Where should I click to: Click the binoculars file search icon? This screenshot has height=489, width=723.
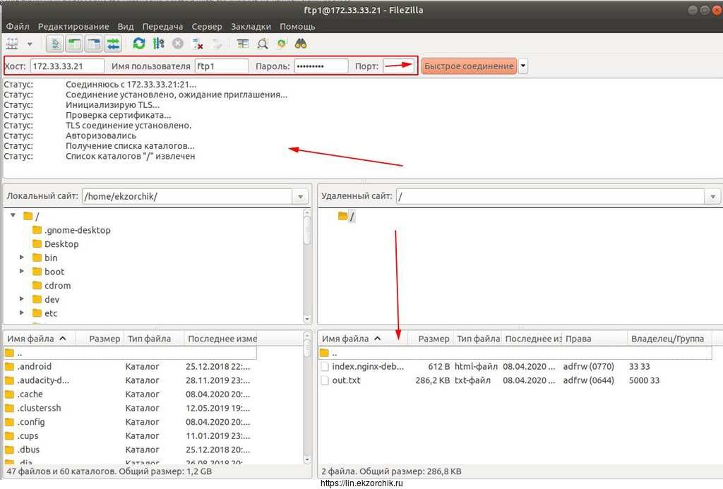[301, 44]
